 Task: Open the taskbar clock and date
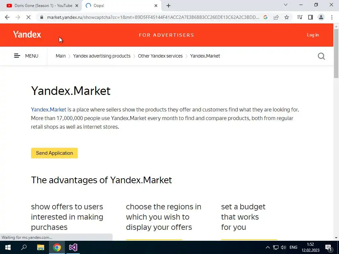(x=311, y=247)
